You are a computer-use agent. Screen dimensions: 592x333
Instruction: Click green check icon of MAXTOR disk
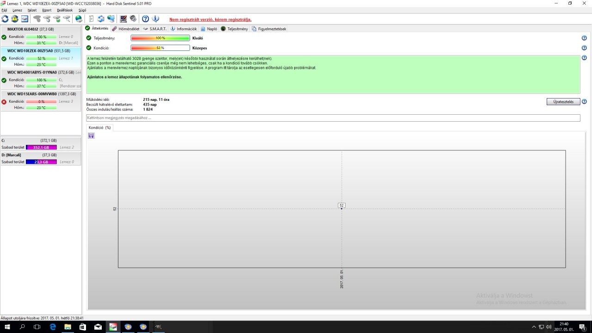pos(4,37)
